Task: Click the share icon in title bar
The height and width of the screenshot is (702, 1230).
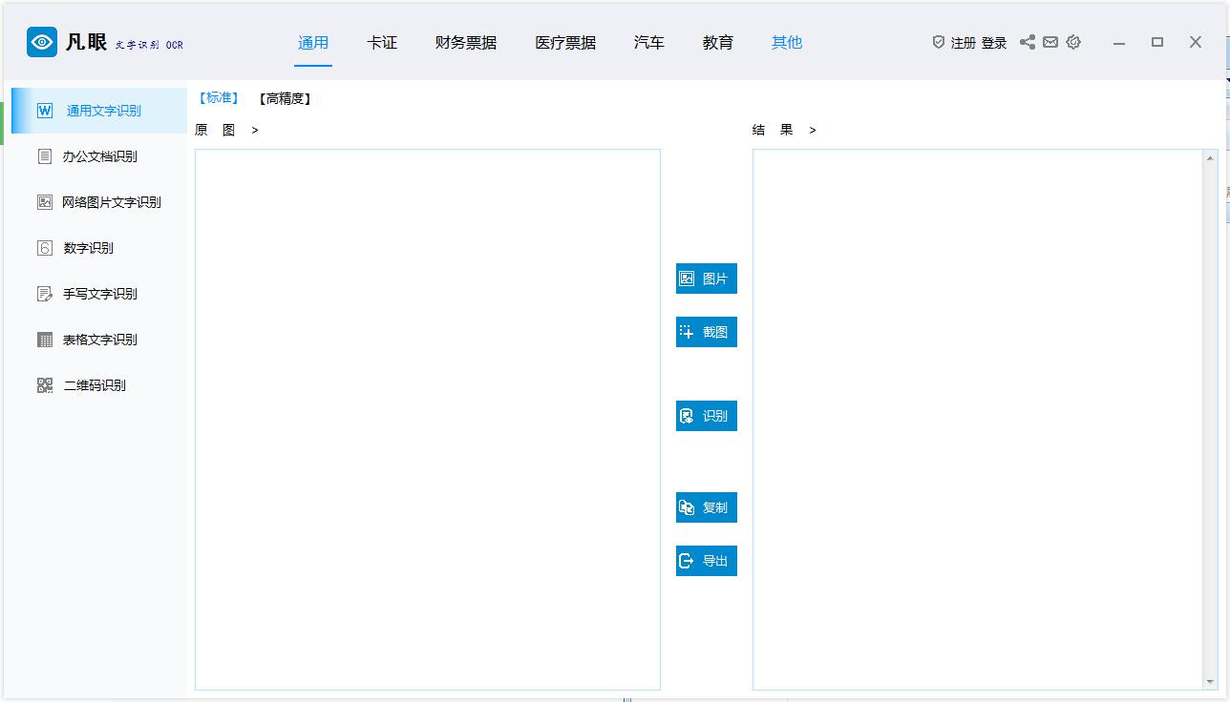Action: pyautogui.click(x=1028, y=42)
